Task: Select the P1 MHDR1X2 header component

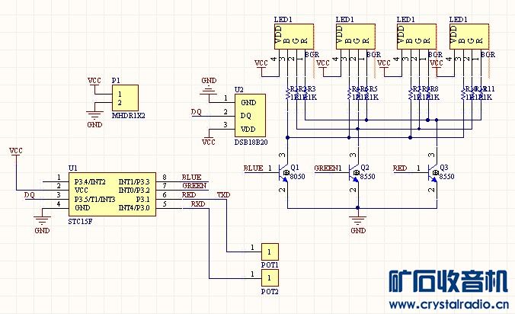Action: click(125, 98)
